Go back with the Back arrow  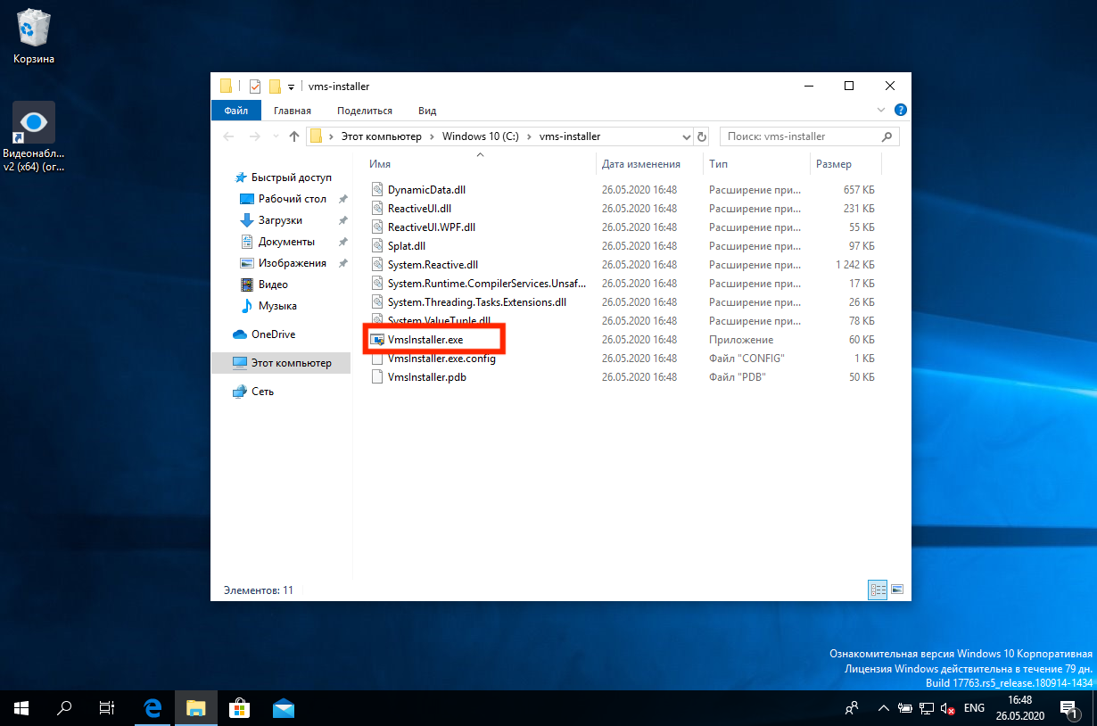point(229,136)
